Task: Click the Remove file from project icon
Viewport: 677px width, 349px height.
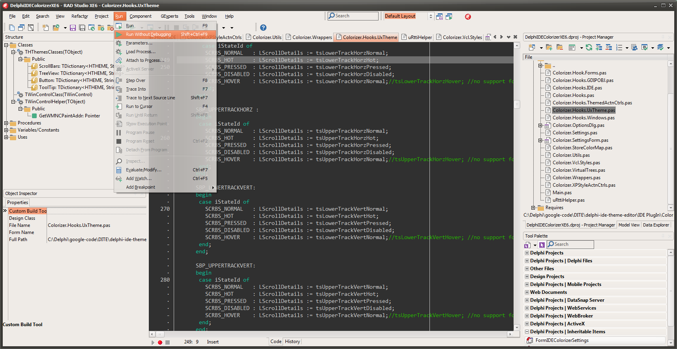Action: (110, 28)
